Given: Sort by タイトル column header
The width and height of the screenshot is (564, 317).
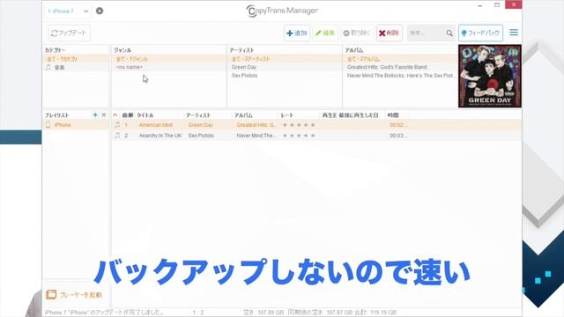Looking at the screenshot, I should [x=145, y=115].
